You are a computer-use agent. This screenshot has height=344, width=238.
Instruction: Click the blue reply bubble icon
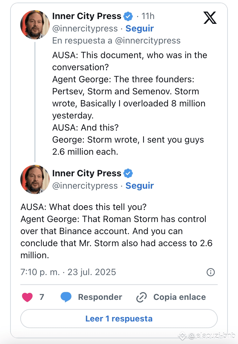point(66,297)
